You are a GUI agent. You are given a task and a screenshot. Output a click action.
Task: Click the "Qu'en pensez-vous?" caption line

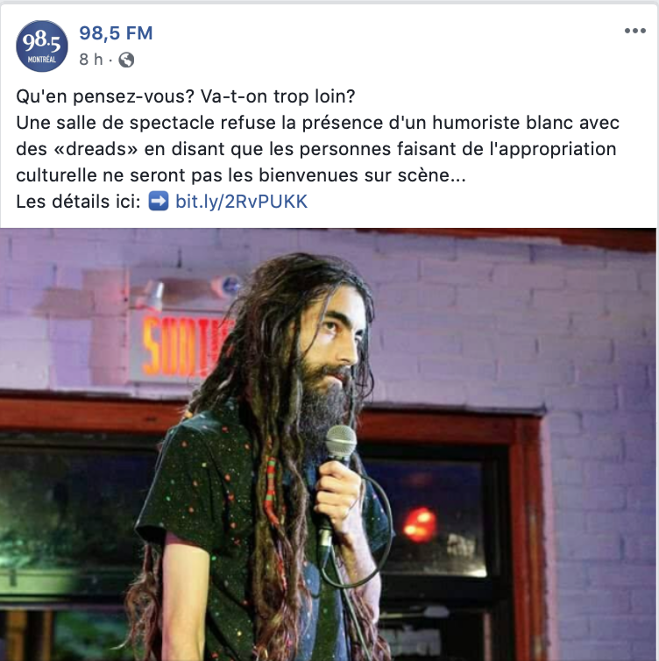coord(186,96)
